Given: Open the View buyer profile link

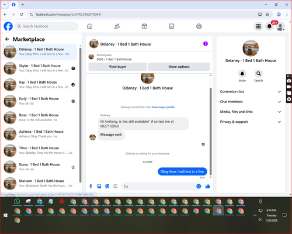Looking at the screenshot, I should (163, 107).
